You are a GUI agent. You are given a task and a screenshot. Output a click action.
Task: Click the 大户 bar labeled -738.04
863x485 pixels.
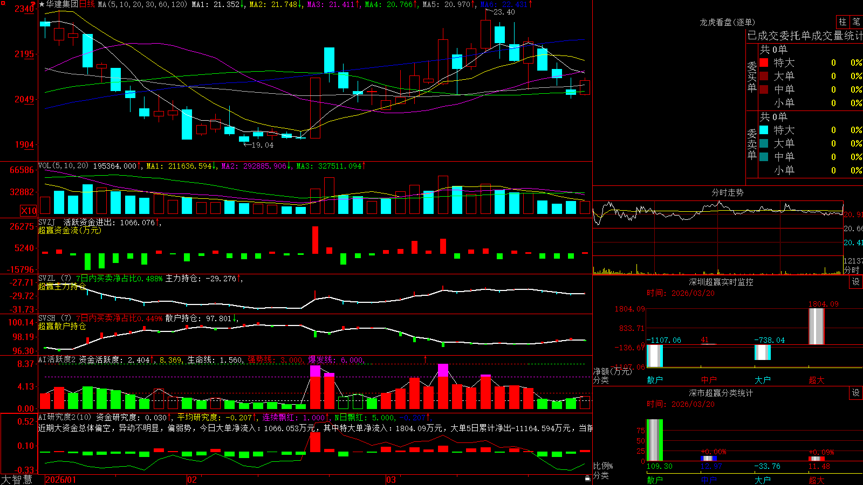763,352
